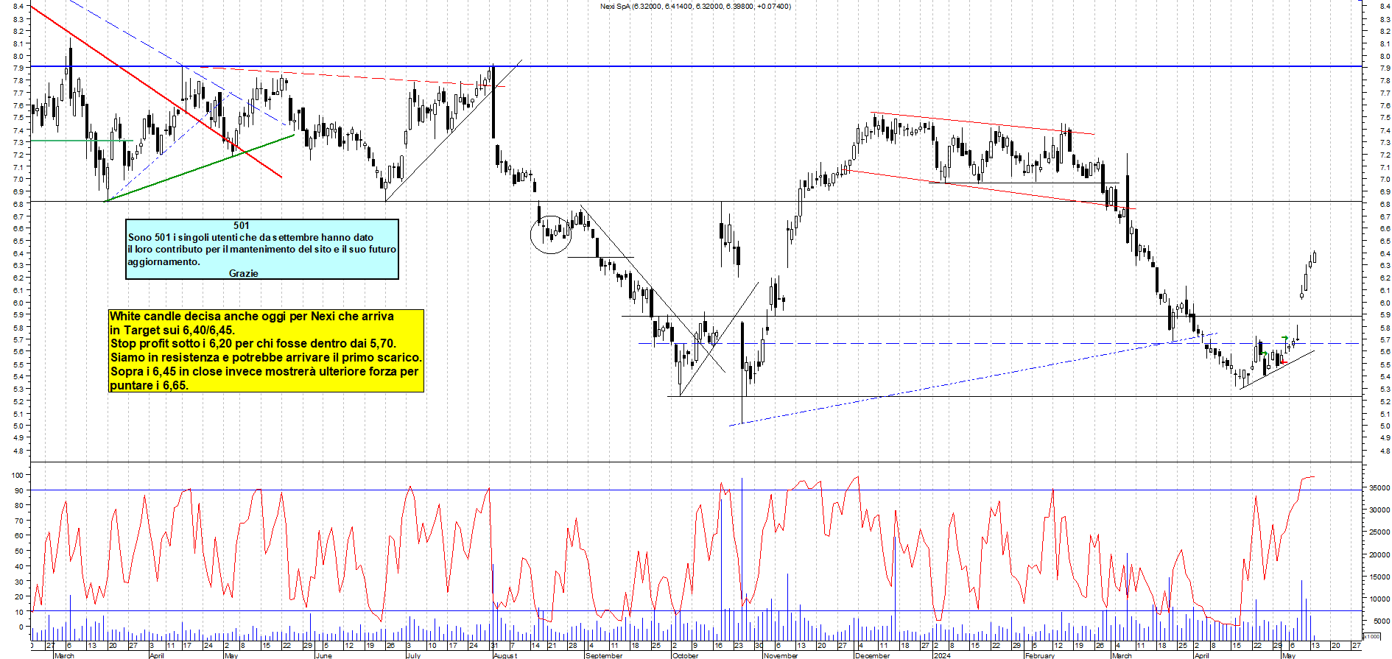
Task: Click the 35000 volume axis label
Action: [1379, 487]
